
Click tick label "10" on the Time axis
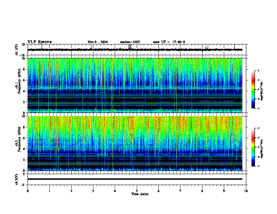246,191
